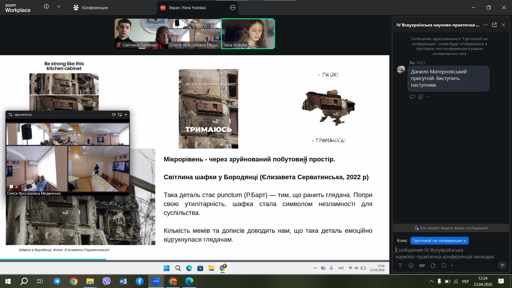Expand the chevron next to meeting info icon
Image resolution: width=512 pixels, height=288 pixels.
click(x=59, y=7)
